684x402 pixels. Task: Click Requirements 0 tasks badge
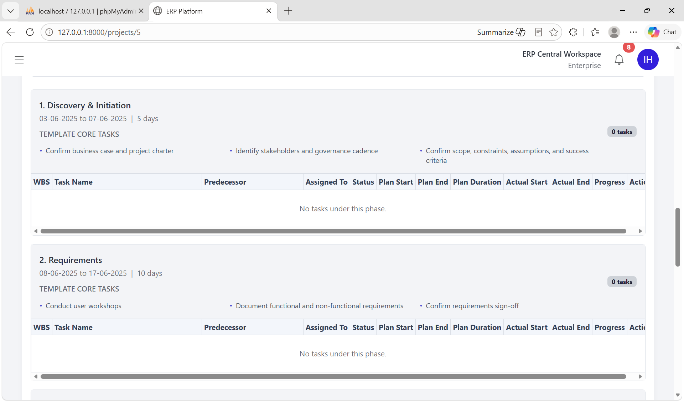click(622, 282)
